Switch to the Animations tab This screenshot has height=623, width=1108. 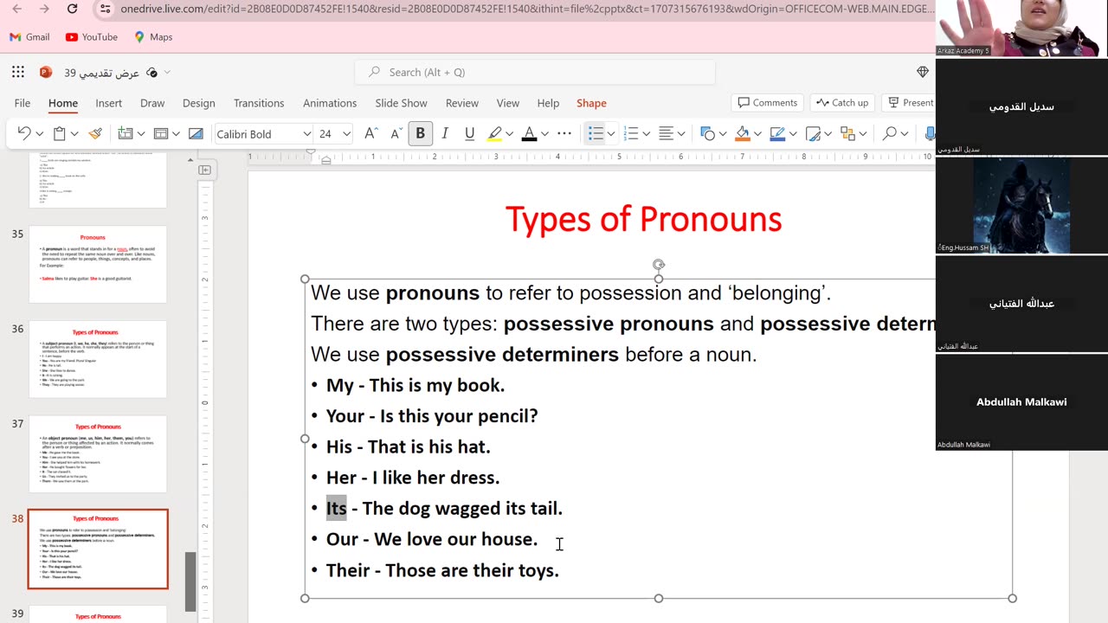330,103
